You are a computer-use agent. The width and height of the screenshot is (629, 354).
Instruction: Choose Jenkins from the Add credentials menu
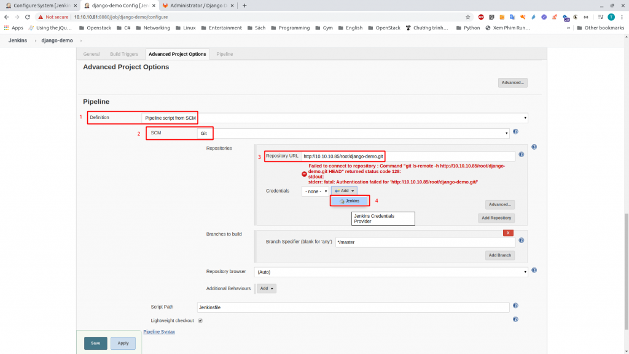coord(350,201)
